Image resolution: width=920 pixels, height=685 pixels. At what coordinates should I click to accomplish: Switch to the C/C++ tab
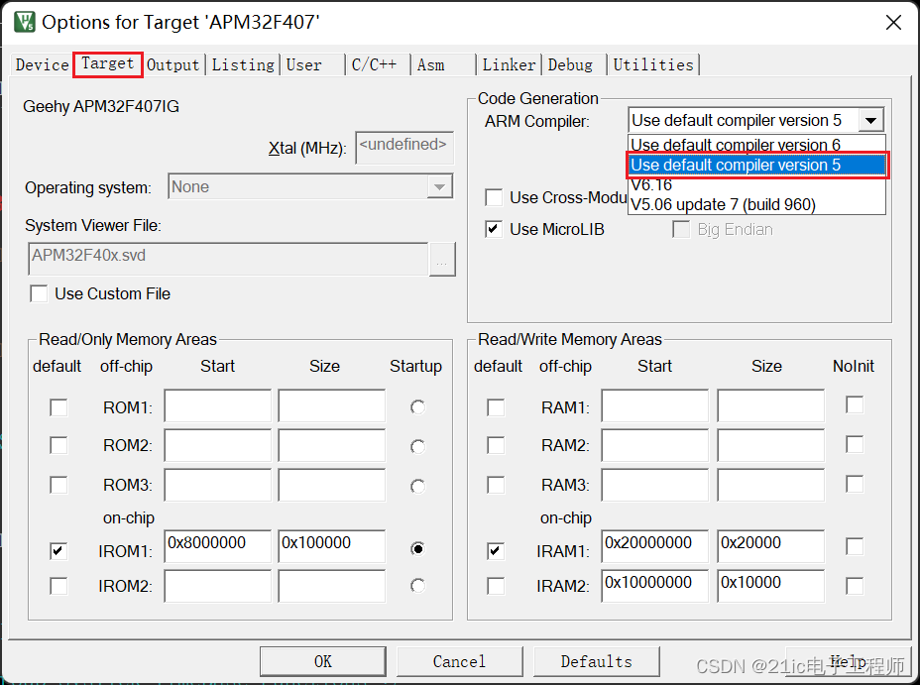[x=376, y=64]
